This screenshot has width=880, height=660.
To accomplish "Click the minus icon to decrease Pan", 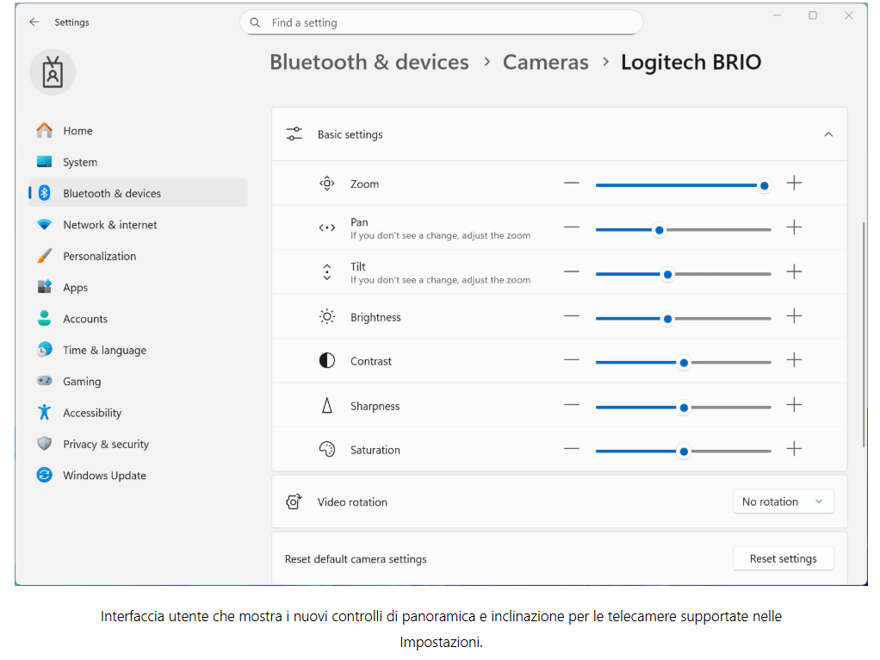I will (572, 228).
